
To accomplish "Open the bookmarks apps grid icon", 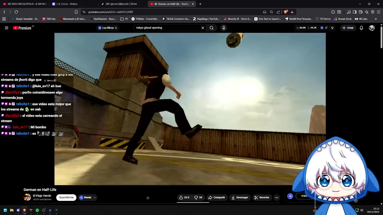I will (x=4, y=19).
